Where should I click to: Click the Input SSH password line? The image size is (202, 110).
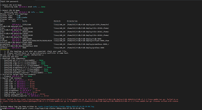[x=10, y=1]
